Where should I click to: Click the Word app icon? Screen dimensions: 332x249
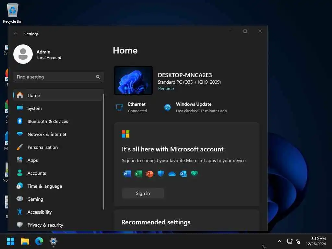tap(127, 174)
